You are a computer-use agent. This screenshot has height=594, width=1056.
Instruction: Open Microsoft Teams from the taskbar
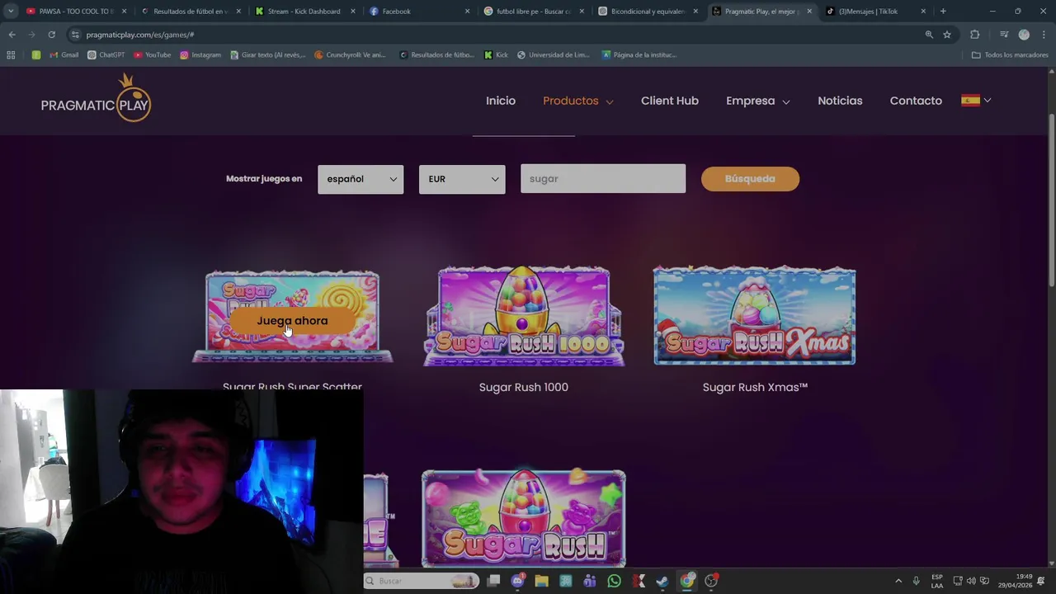[x=590, y=581]
